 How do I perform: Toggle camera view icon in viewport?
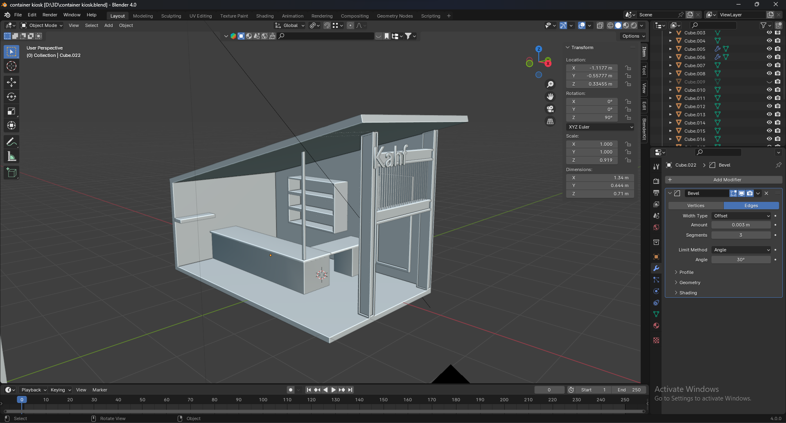click(550, 109)
